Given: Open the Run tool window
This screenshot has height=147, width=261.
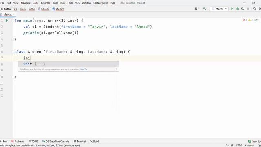Looking at the screenshot, I should (4, 141).
